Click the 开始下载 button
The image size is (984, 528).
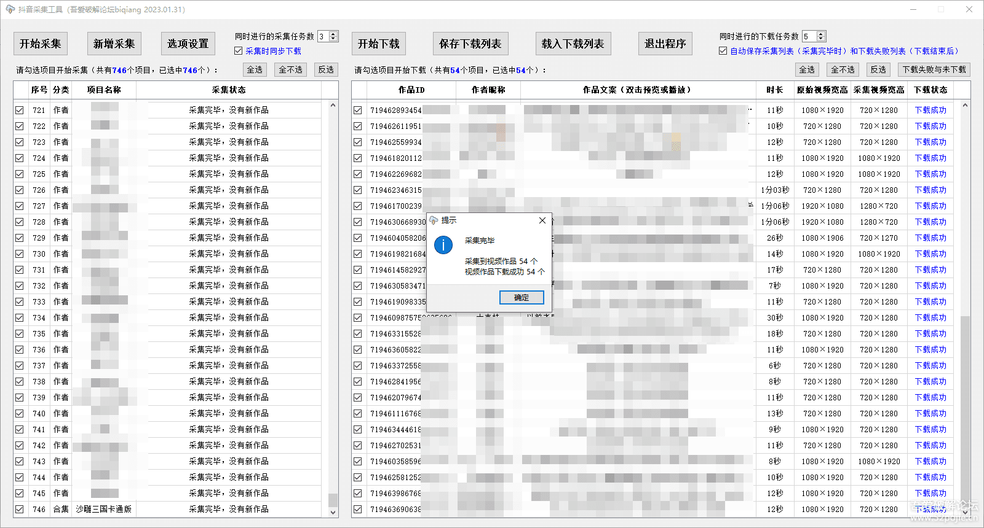[379, 44]
